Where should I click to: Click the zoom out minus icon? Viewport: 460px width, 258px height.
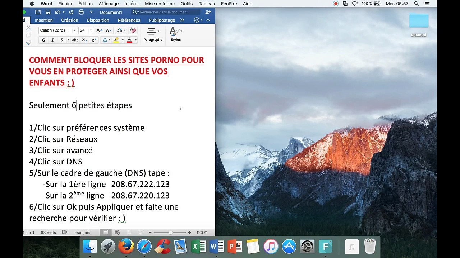[150, 233]
